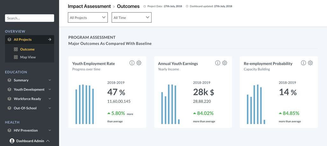Image resolution: width=327 pixels, height=146 pixels.
Task: Click inside the sidebar Search field
Action: 29,18
